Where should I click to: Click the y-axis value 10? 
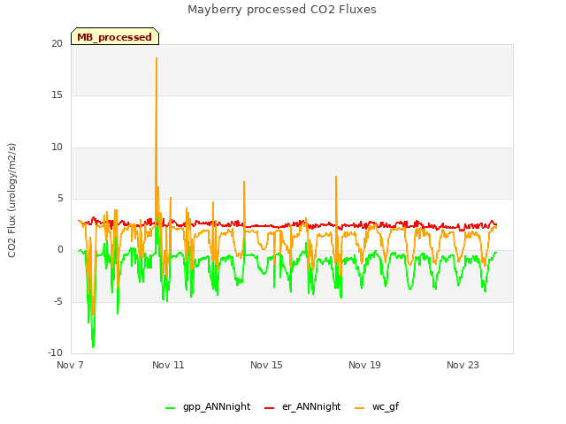click(57, 148)
